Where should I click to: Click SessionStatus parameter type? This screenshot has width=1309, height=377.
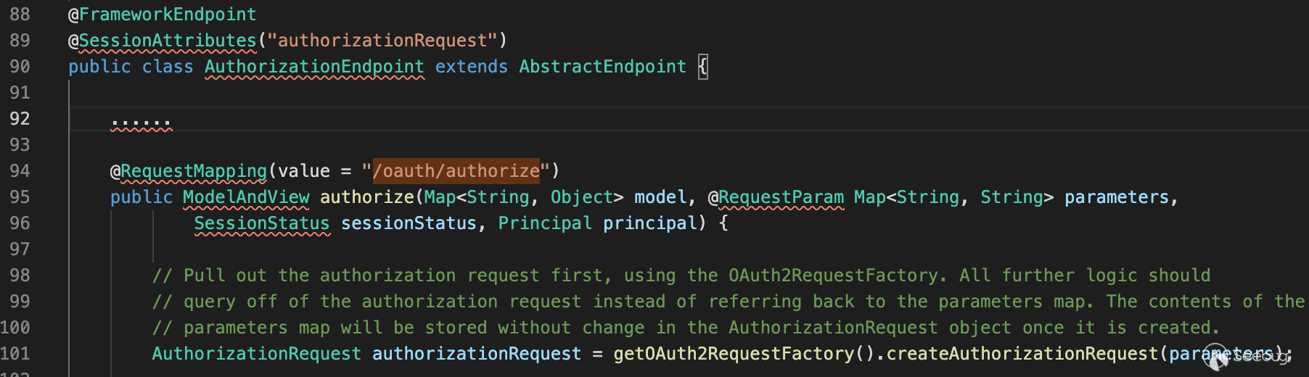pos(262,223)
